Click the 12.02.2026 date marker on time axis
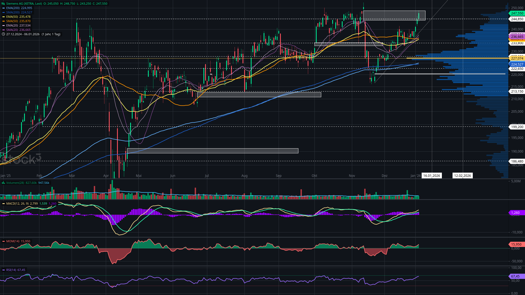525x295 pixels. (462, 176)
